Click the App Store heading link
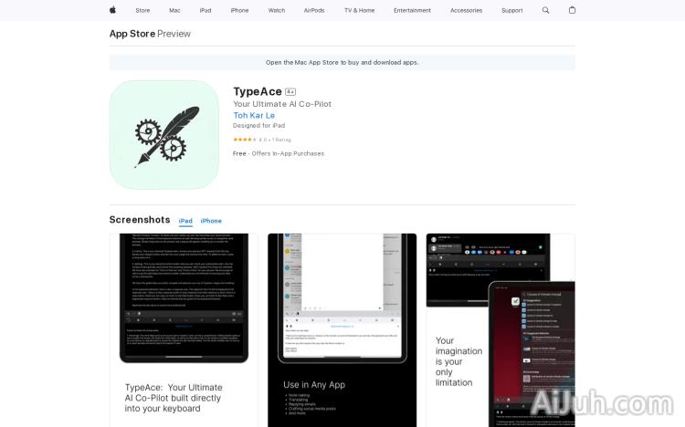The width and height of the screenshot is (685, 427). click(x=132, y=34)
